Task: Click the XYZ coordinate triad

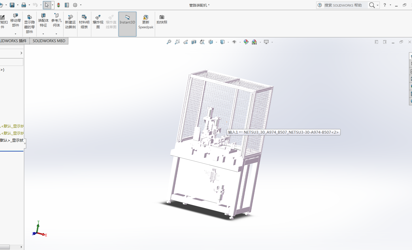Action: pyautogui.click(x=39, y=229)
